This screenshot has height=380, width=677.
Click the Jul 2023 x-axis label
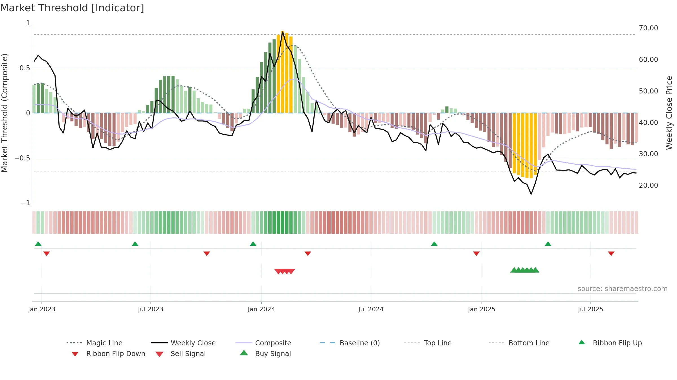click(150, 309)
